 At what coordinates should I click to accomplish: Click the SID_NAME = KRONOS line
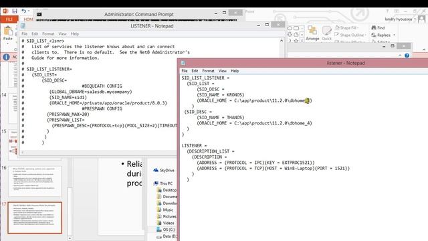coord(220,95)
